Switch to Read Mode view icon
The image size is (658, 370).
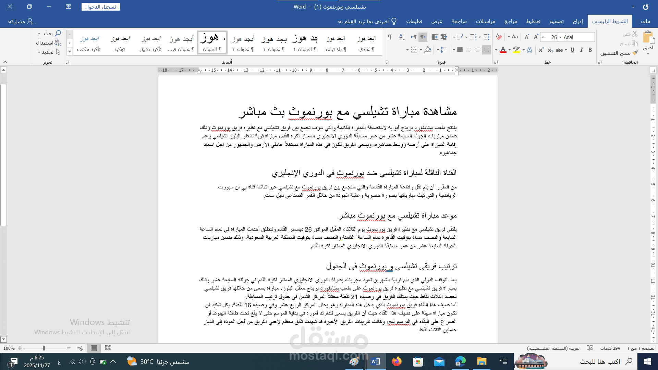(x=108, y=348)
